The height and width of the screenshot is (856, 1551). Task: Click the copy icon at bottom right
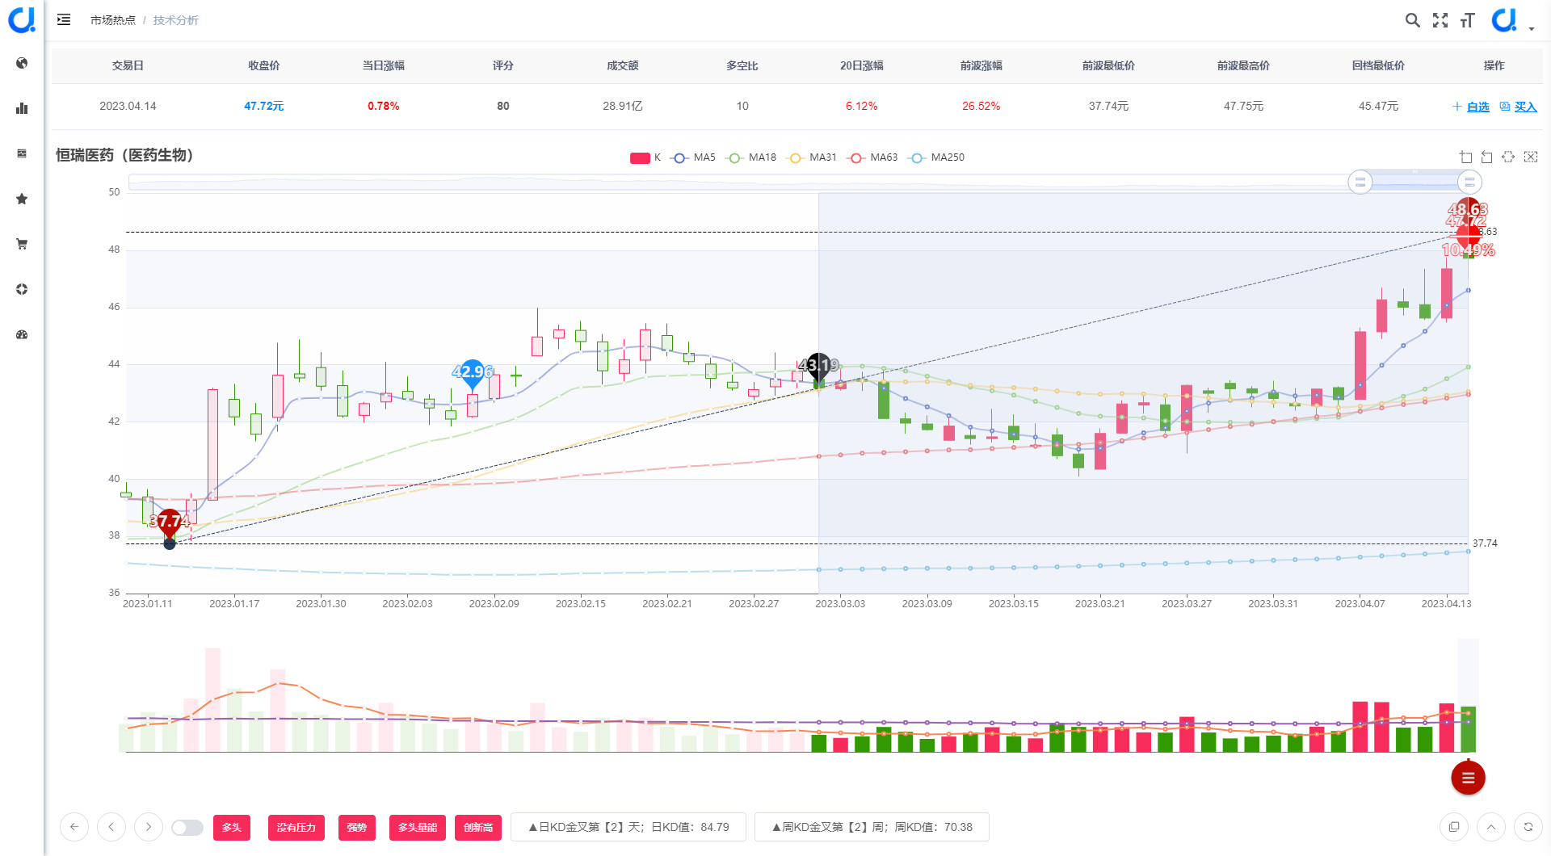point(1454,827)
